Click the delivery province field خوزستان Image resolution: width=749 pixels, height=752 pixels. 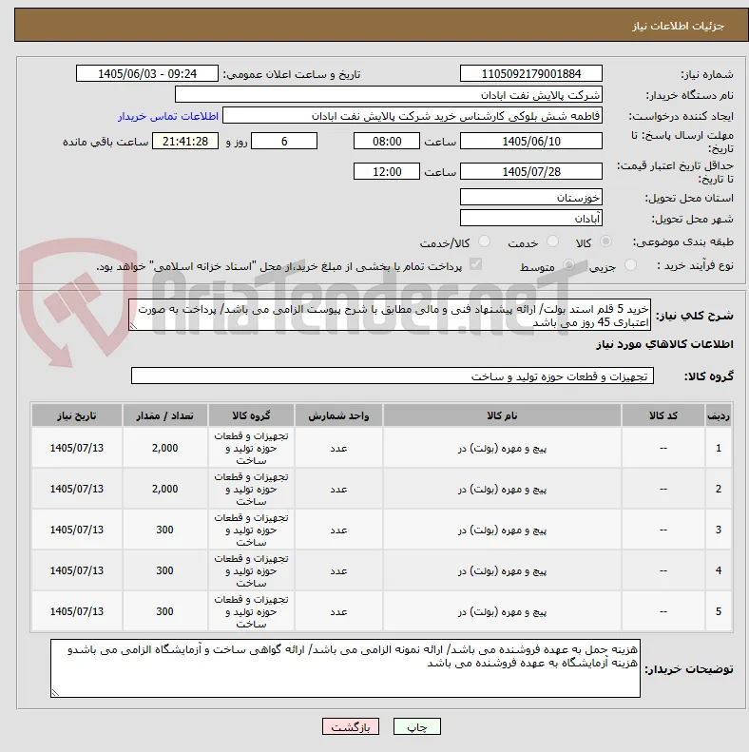pos(530,198)
